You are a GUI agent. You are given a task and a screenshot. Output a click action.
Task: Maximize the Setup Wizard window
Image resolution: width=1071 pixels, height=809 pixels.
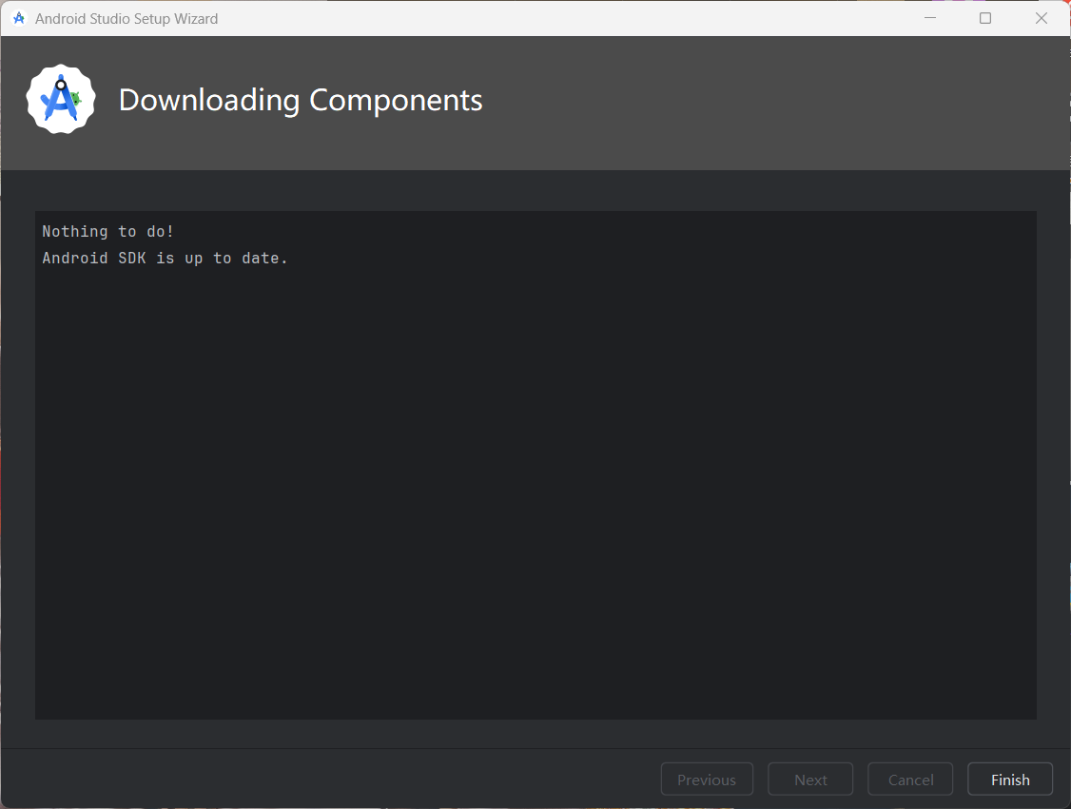tap(985, 18)
